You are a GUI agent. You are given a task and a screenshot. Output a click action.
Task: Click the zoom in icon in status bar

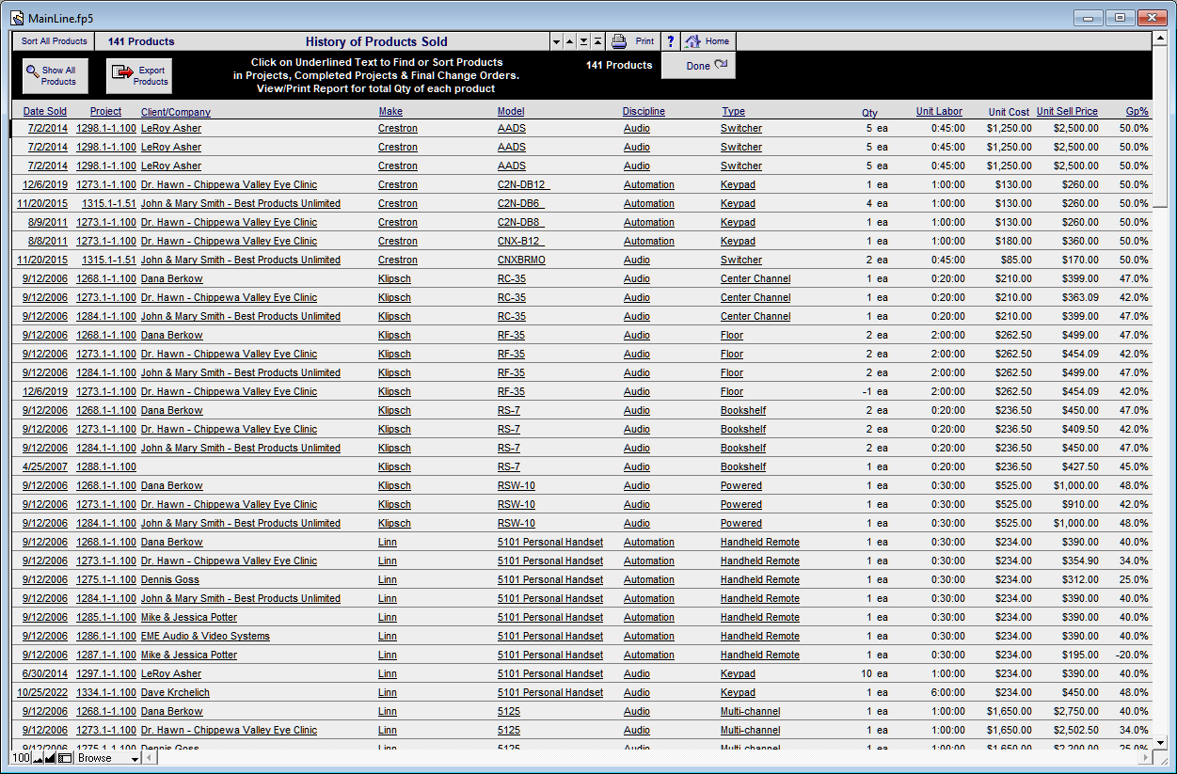tap(51, 758)
